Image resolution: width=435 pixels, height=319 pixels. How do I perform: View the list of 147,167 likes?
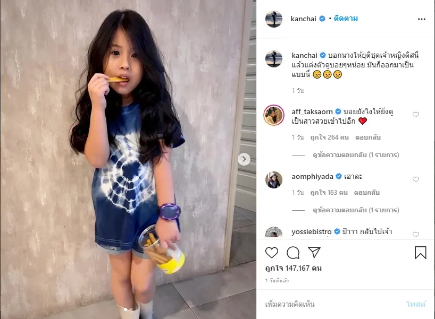[294, 269]
